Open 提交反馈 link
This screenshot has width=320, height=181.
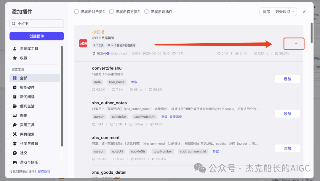[x=44, y=172]
